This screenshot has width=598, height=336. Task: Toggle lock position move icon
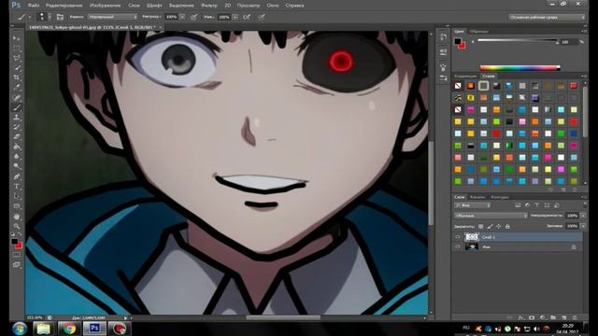coord(498,226)
